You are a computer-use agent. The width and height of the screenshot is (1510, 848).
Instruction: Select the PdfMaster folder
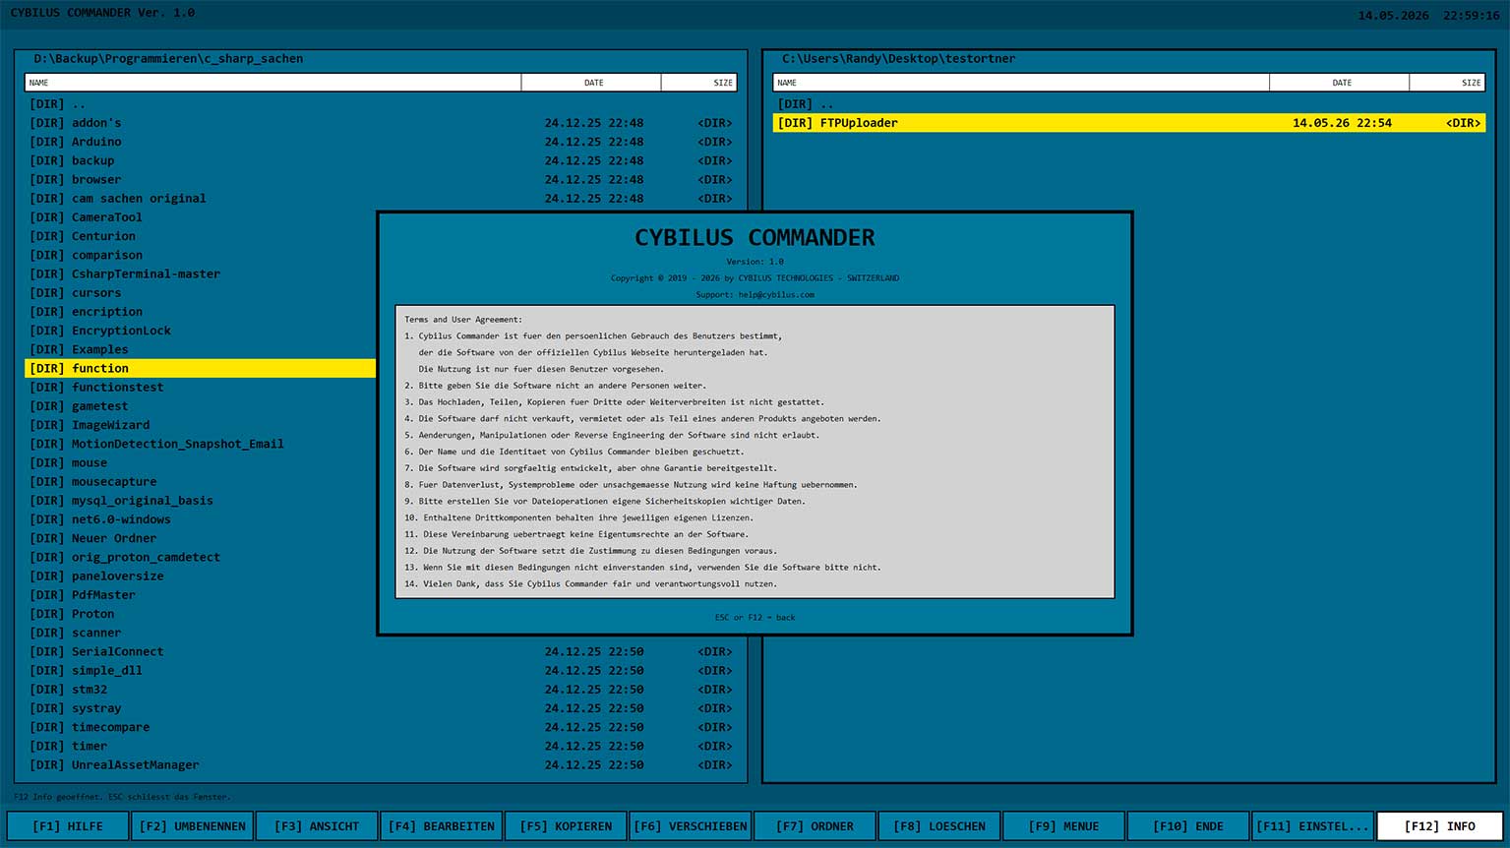201,595
